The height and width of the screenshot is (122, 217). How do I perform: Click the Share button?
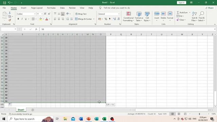click(x=210, y=8)
